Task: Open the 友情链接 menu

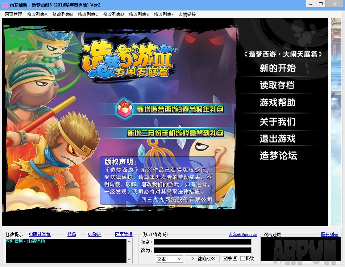Action: pyautogui.click(x=187, y=14)
